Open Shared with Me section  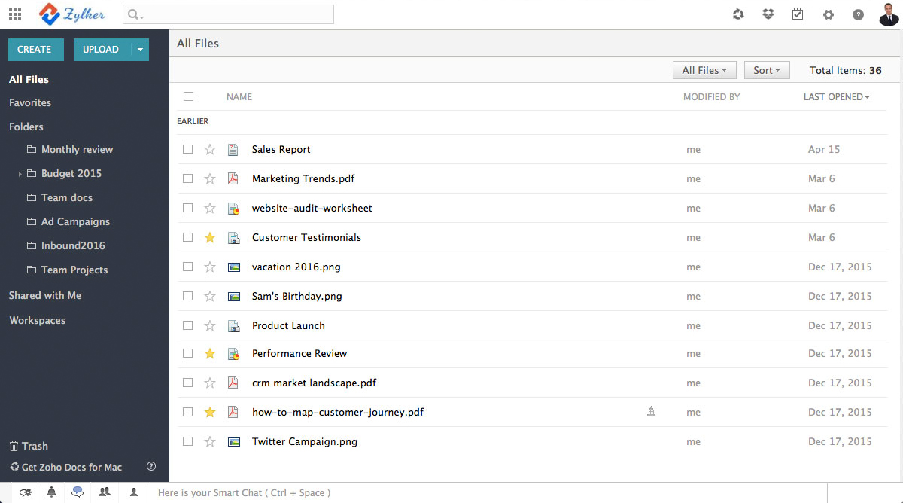45,295
